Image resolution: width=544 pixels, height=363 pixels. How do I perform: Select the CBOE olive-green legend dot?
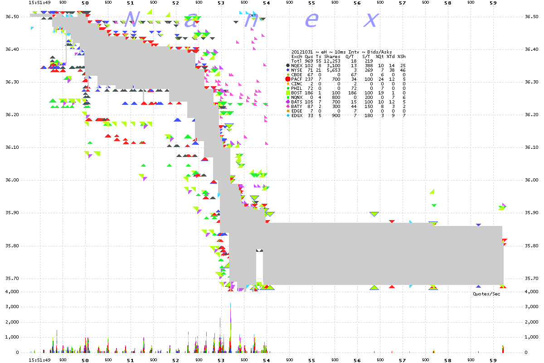(x=288, y=75)
